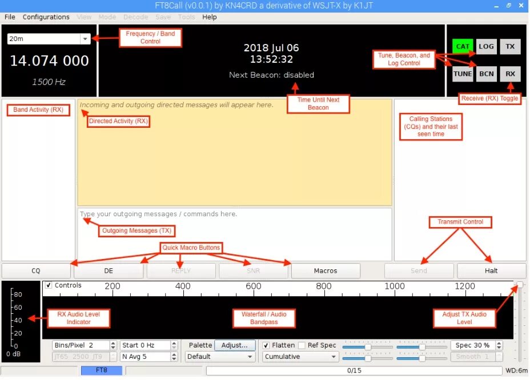Viewport: 530px width, 380px height.
Task: Enable the Ref Spec checkbox
Action: click(302, 345)
